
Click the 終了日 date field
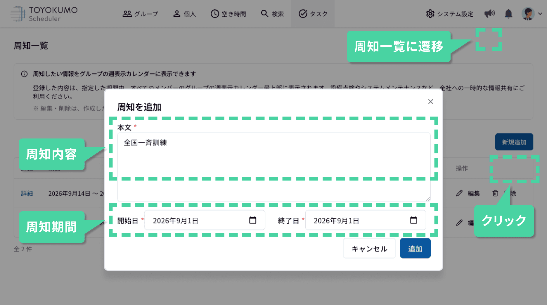[x=366, y=220]
